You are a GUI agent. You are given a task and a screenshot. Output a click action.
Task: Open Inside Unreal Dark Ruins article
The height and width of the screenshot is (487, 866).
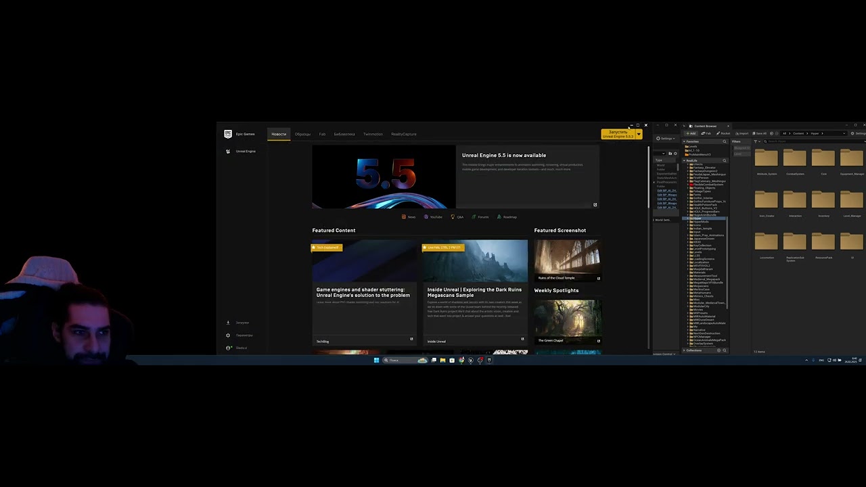click(x=474, y=292)
